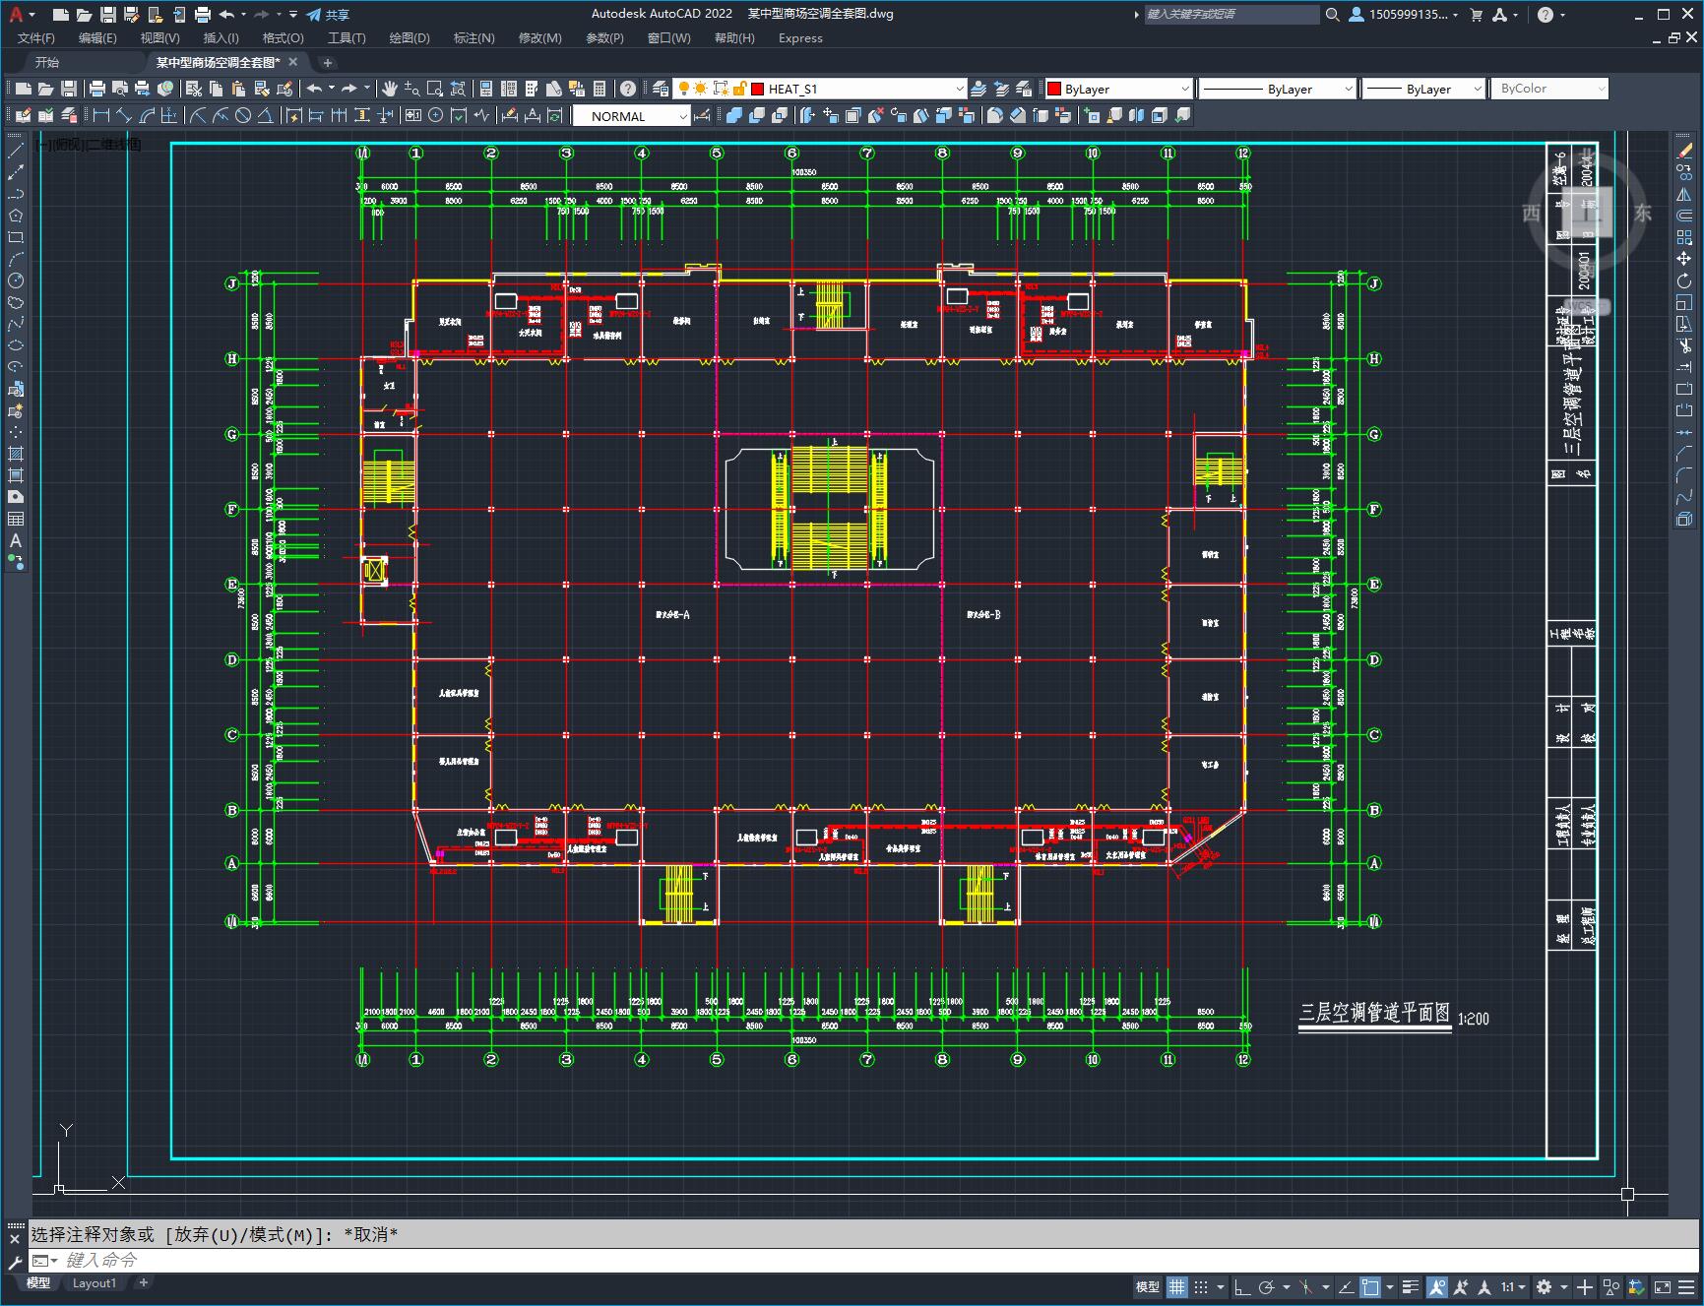Screen dimensions: 1704x1306
Task: Click the 模型 tab at bottom left
Action: pyautogui.click(x=38, y=1283)
